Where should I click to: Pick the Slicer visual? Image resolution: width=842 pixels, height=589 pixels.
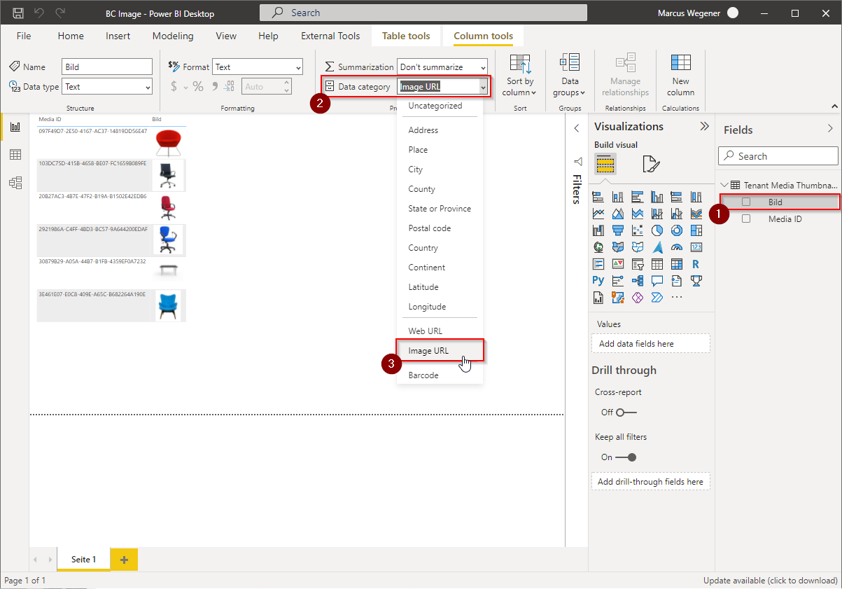638,264
